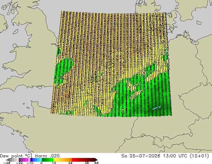
Task: Click the grey left arrow tip of the color scale
Action: [x=8, y=160]
